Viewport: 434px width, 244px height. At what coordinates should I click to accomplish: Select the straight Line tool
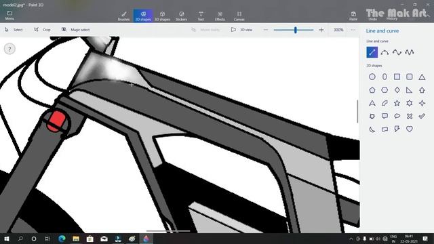coord(372,52)
